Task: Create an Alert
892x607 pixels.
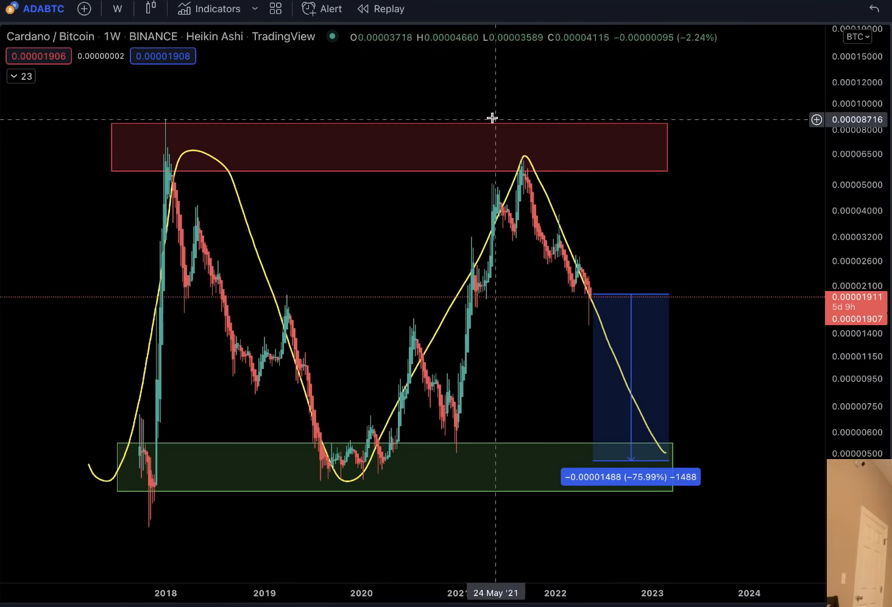Action: 322,9
